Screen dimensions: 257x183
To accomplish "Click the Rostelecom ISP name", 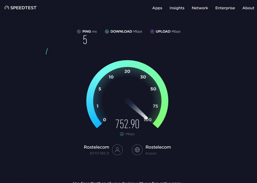I will tap(96, 147).
